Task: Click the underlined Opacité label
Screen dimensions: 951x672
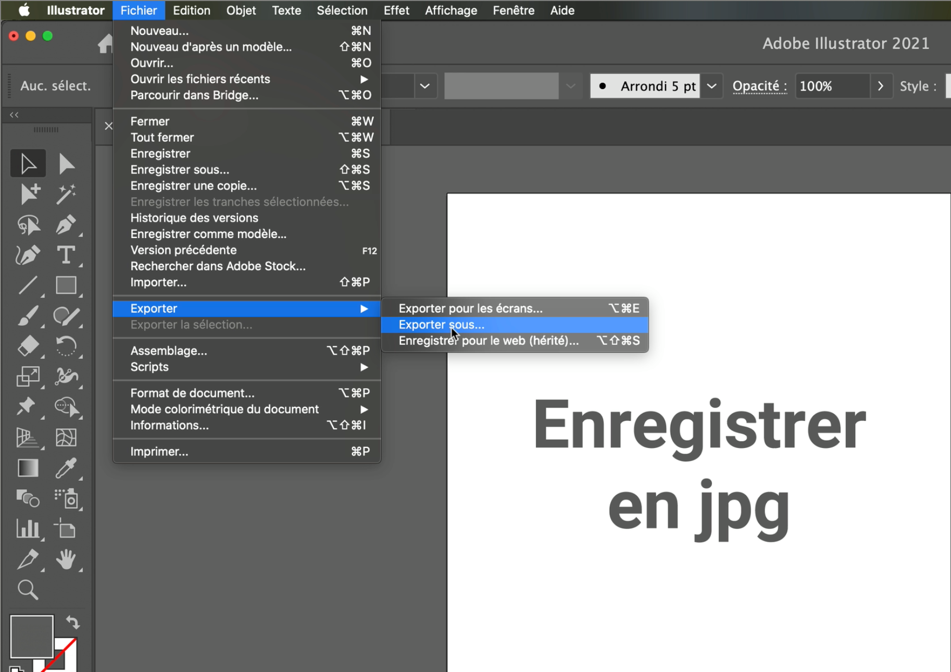Action: [759, 86]
